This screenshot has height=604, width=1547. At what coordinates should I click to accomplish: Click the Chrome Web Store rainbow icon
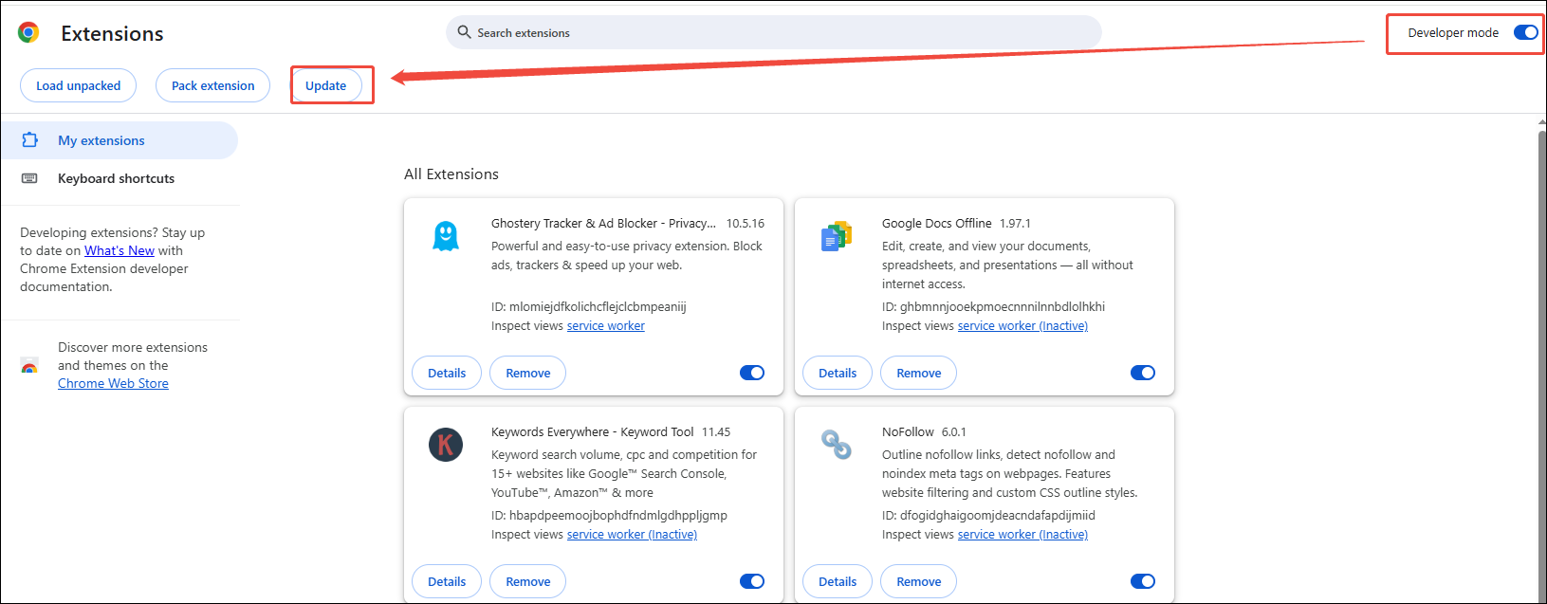point(29,366)
